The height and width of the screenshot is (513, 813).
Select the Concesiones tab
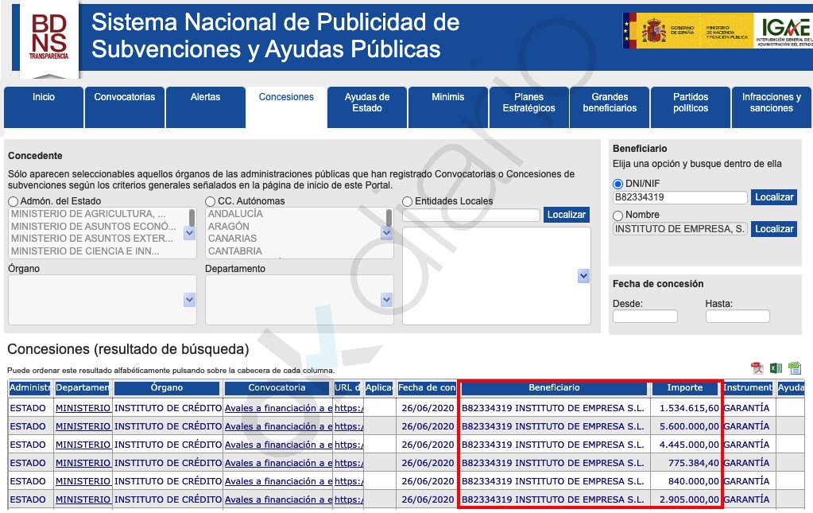tap(286, 107)
